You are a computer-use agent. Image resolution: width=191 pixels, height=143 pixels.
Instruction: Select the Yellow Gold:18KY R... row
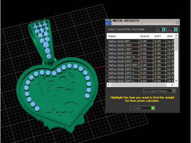click(x=140, y=57)
